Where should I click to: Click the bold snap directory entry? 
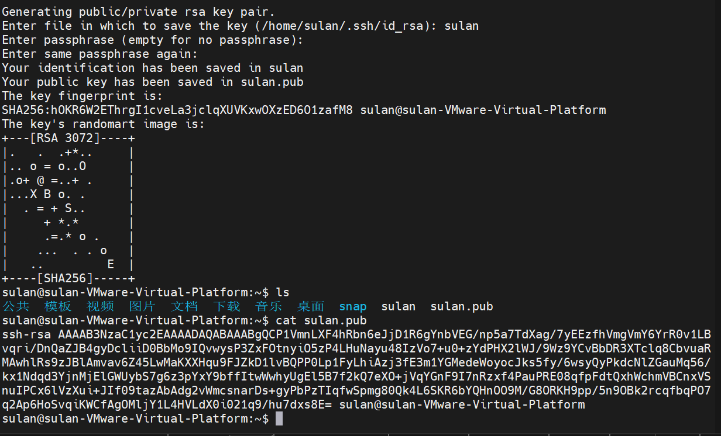pyautogui.click(x=353, y=306)
